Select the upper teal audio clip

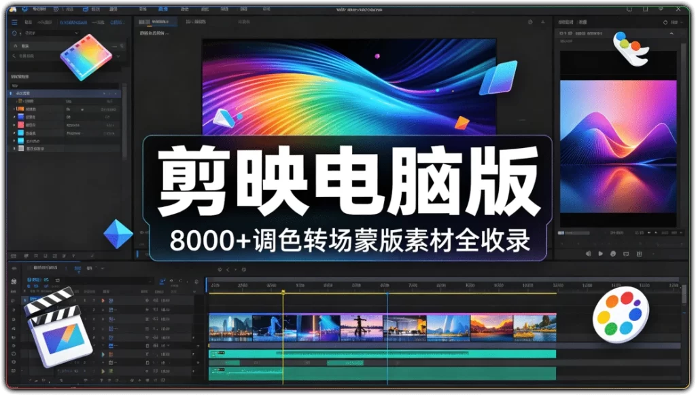pos(383,354)
